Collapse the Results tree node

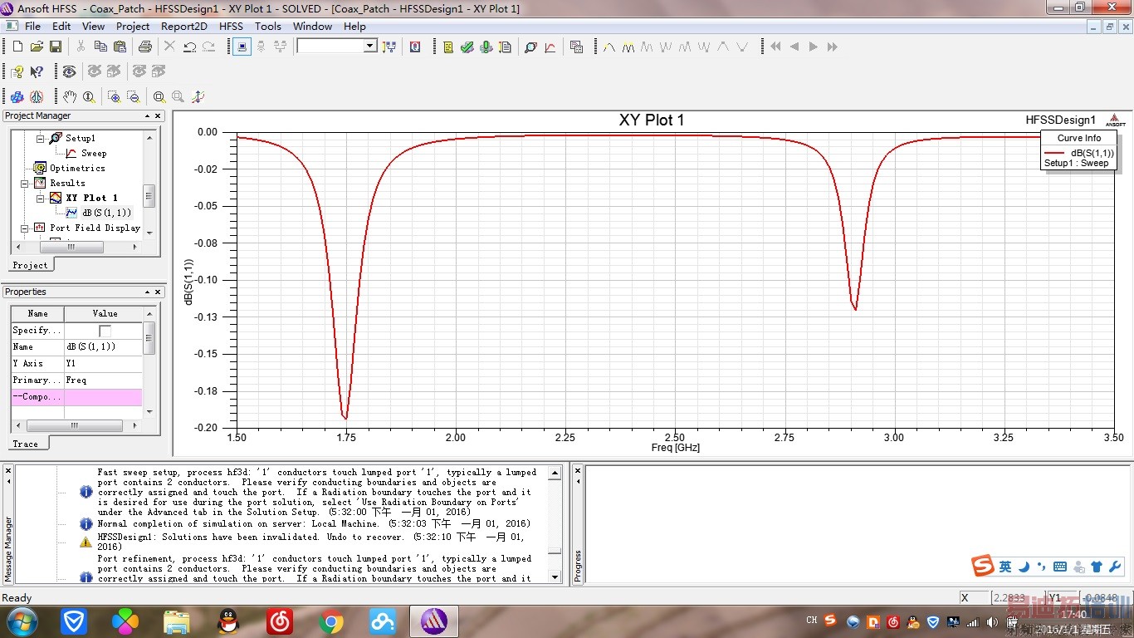coord(25,183)
